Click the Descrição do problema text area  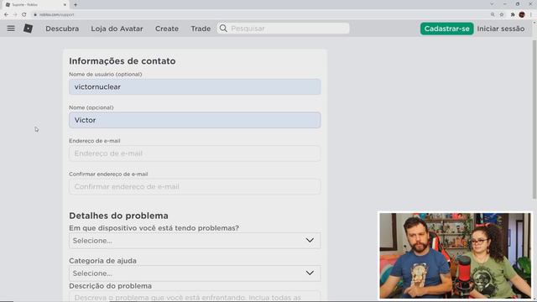click(195, 296)
